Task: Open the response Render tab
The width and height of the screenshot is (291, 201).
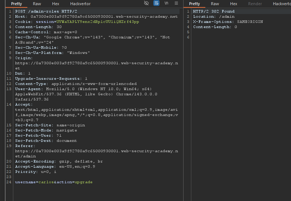Action: coord(255,4)
